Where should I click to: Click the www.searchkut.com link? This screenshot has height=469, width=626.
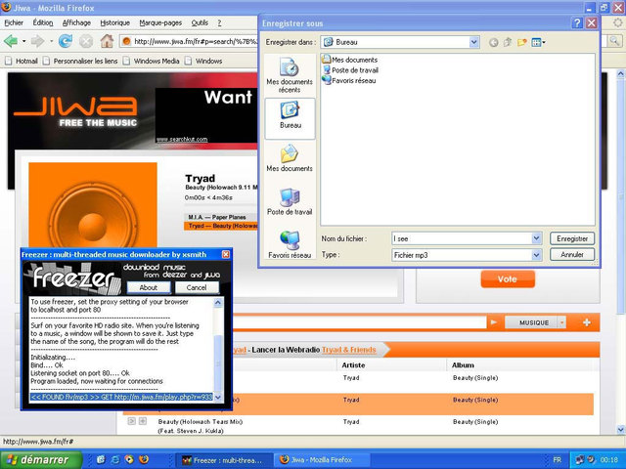(182, 139)
